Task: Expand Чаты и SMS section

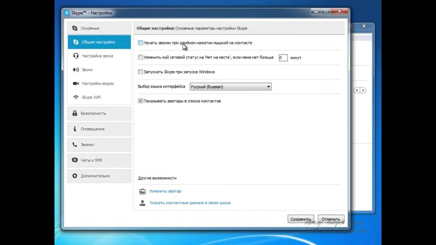Action: pos(99,160)
